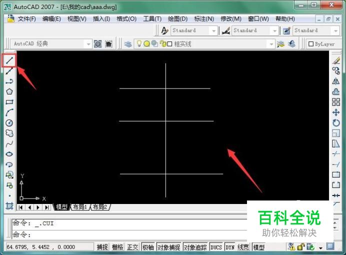Open the AutoCAD 经典 workspace dropdown

click(x=51, y=44)
